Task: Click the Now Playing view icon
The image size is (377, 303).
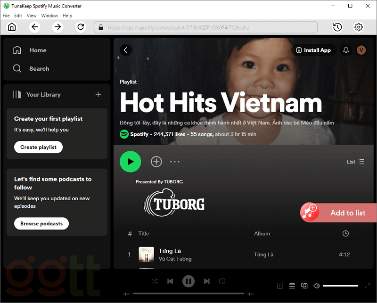Action: [x=279, y=286]
